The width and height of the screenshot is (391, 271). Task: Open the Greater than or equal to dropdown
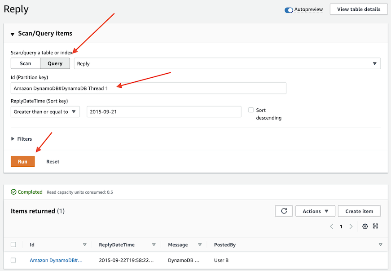45,111
